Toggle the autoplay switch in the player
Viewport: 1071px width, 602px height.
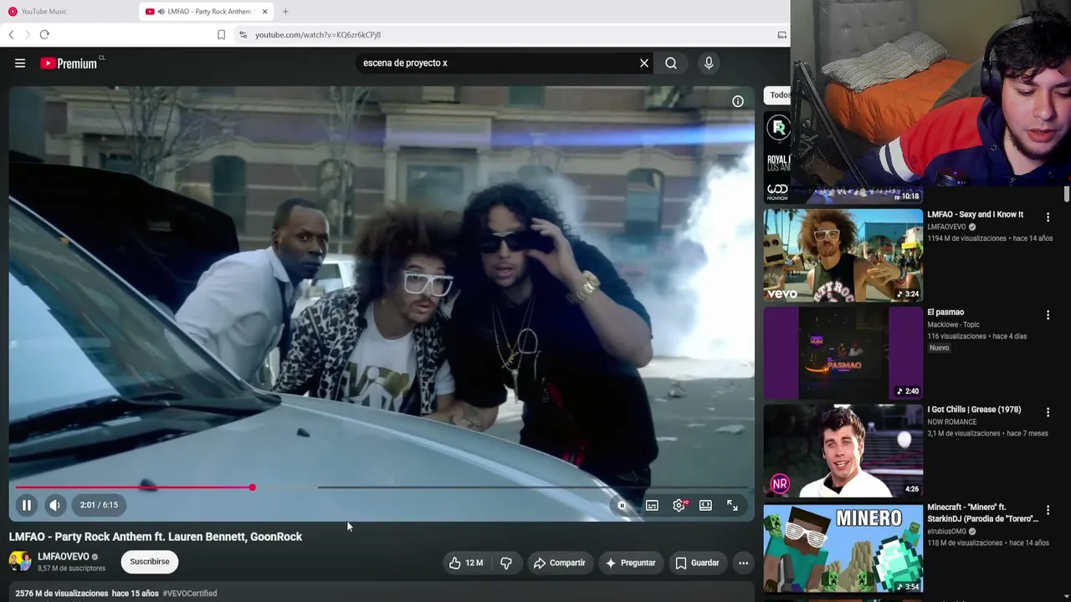(x=622, y=505)
